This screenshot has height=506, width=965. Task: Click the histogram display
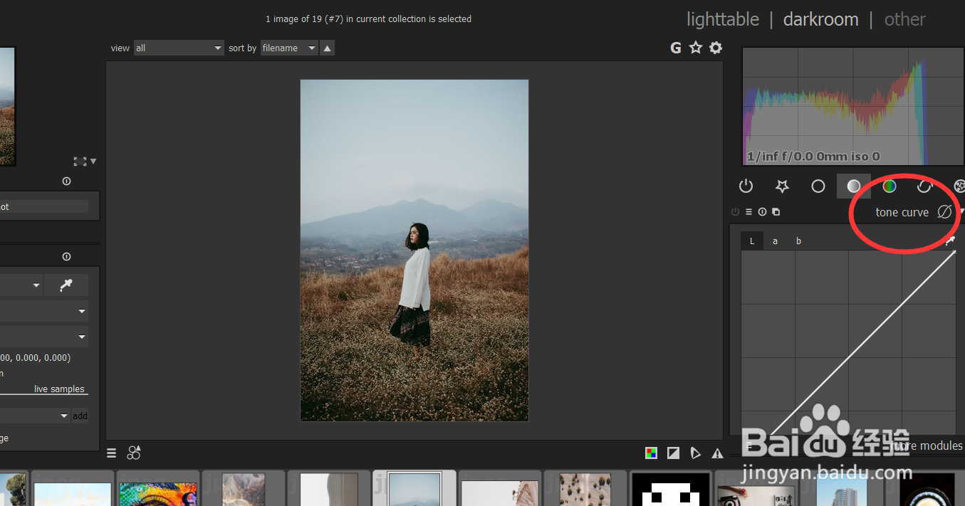852,106
